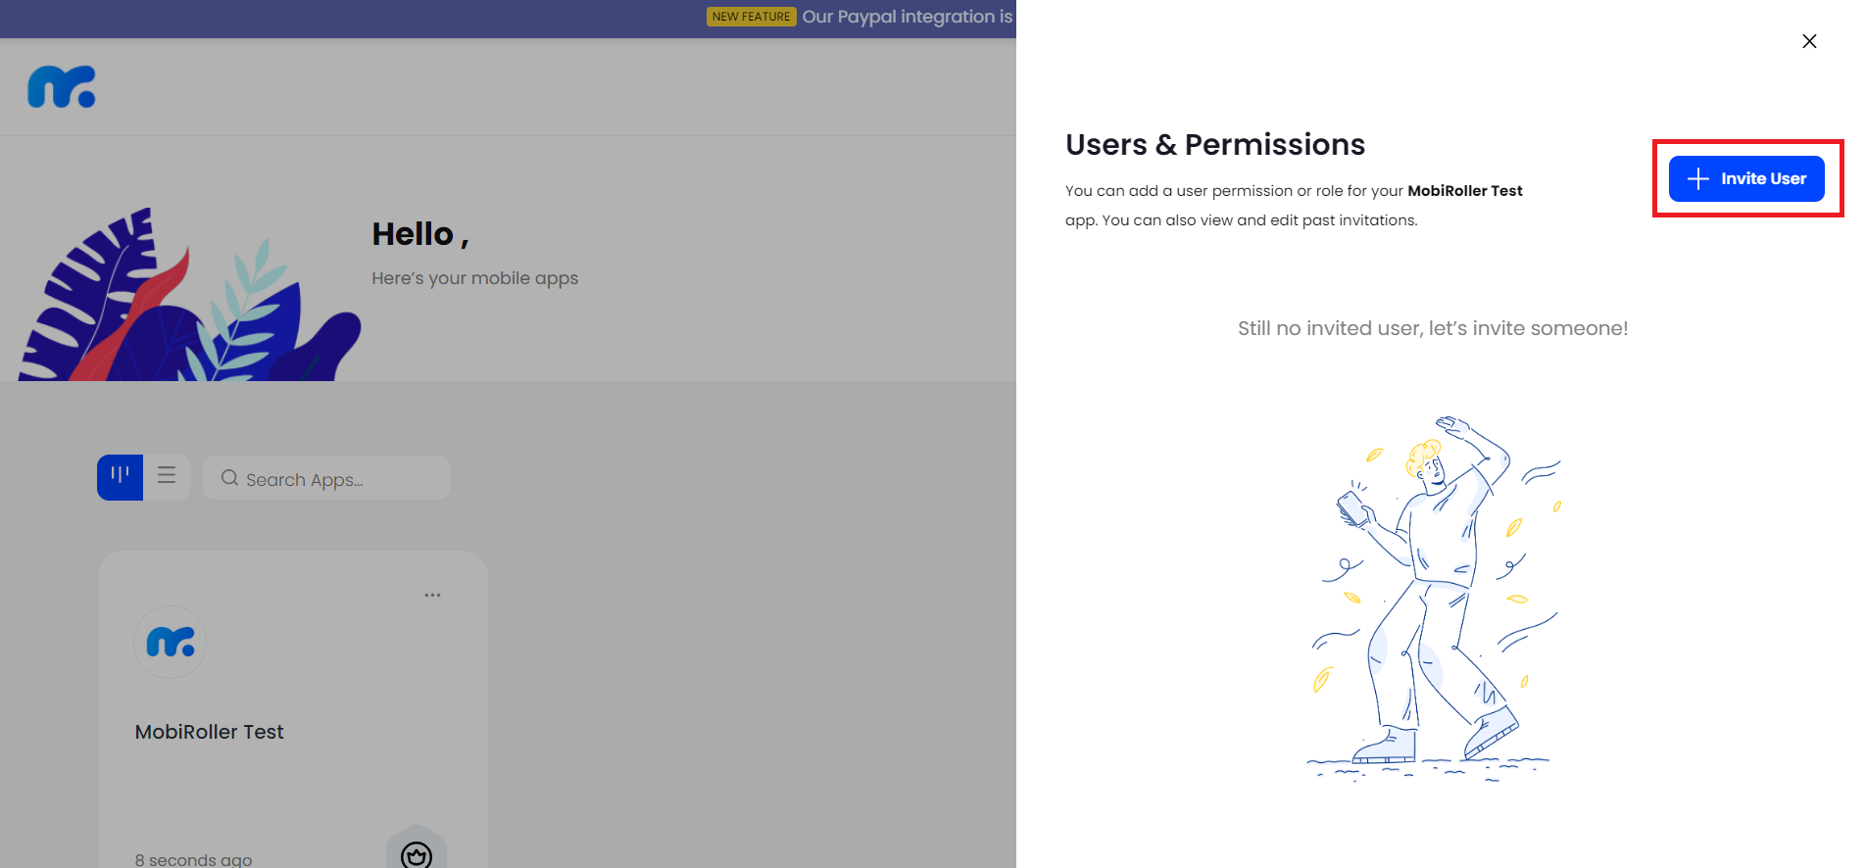The image size is (1866, 868).
Task: Click the 8 seconds ago timestamp
Action: point(194,859)
